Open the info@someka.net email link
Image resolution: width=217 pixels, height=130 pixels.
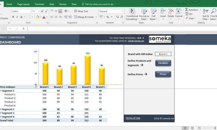(x=136, y=41)
